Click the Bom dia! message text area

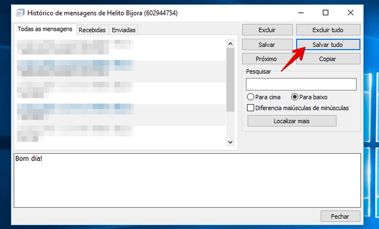(x=187, y=181)
